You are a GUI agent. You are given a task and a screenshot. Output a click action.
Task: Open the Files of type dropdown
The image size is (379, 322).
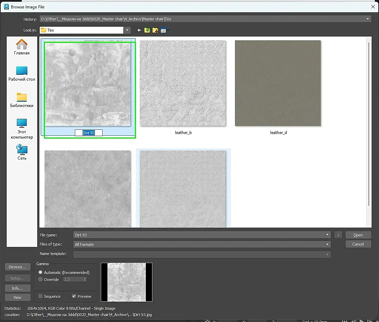(x=327, y=244)
